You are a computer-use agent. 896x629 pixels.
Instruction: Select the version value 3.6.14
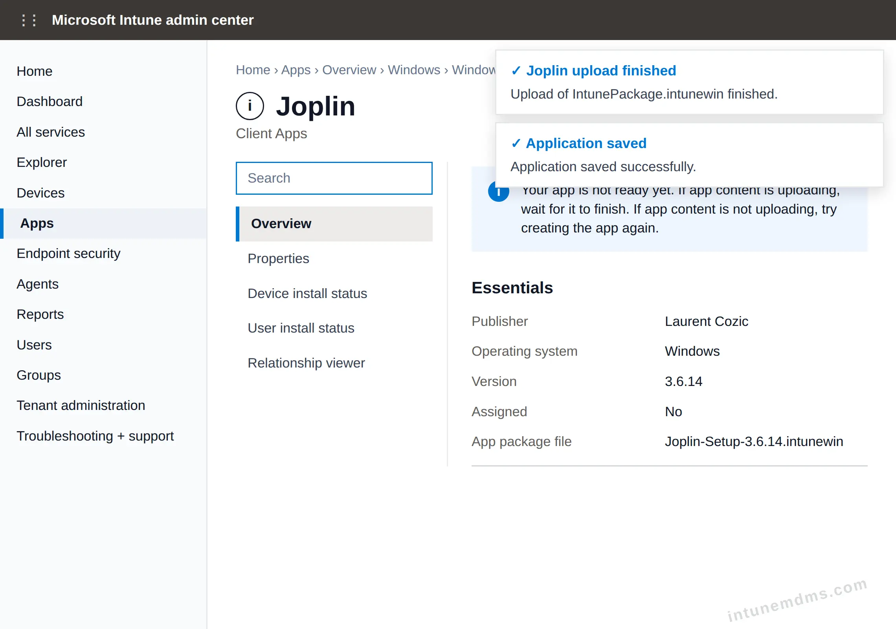tap(683, 381)
